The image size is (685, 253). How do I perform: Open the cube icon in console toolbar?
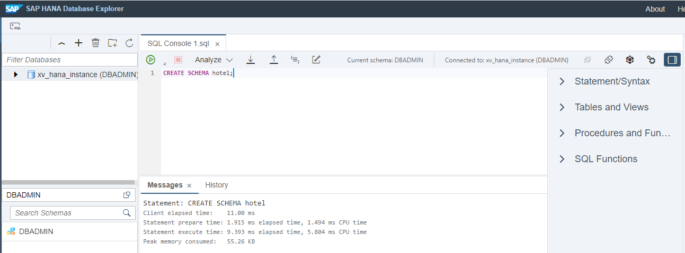point(629,60)
